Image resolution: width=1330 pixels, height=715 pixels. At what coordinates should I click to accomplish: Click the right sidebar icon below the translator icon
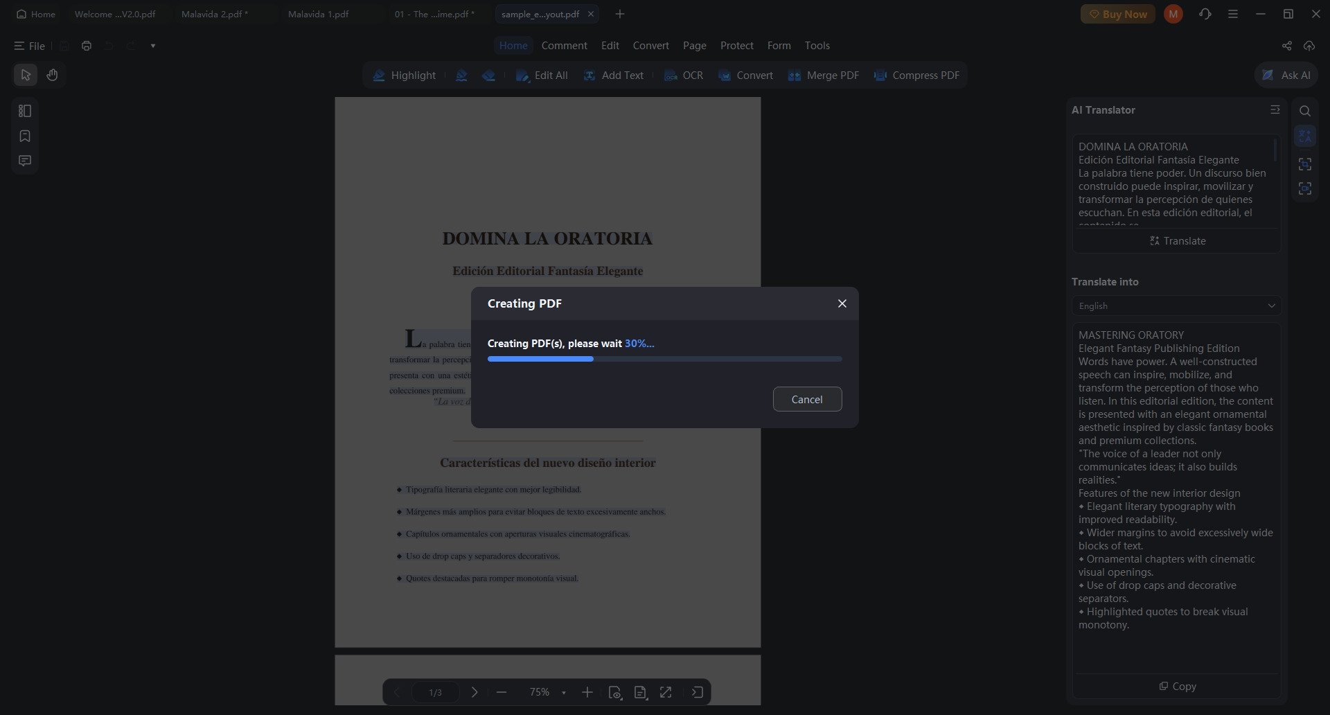click(x=1304, y=164)
